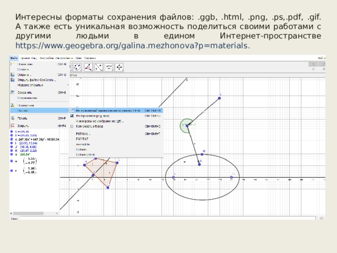Select point H on the ellipse
The image size is (337, 253).
202,154
